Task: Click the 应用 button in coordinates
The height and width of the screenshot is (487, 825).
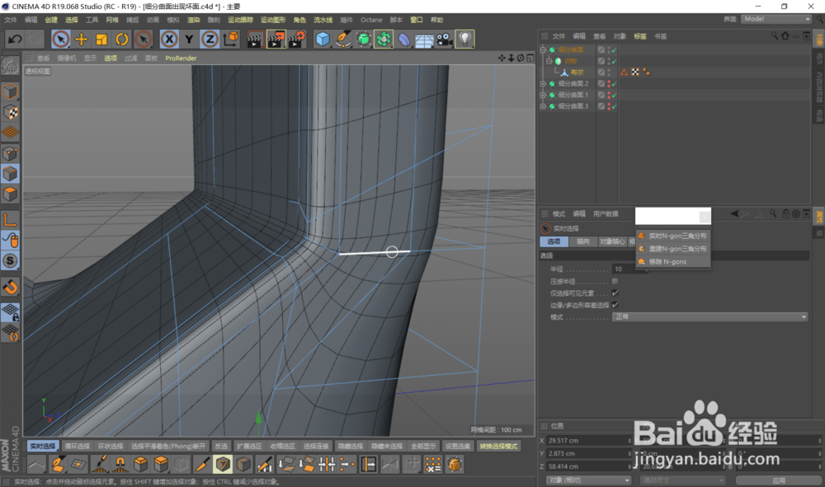Action: coord(779,480)
